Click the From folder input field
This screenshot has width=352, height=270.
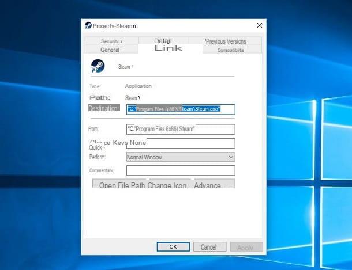click(181, 130)
